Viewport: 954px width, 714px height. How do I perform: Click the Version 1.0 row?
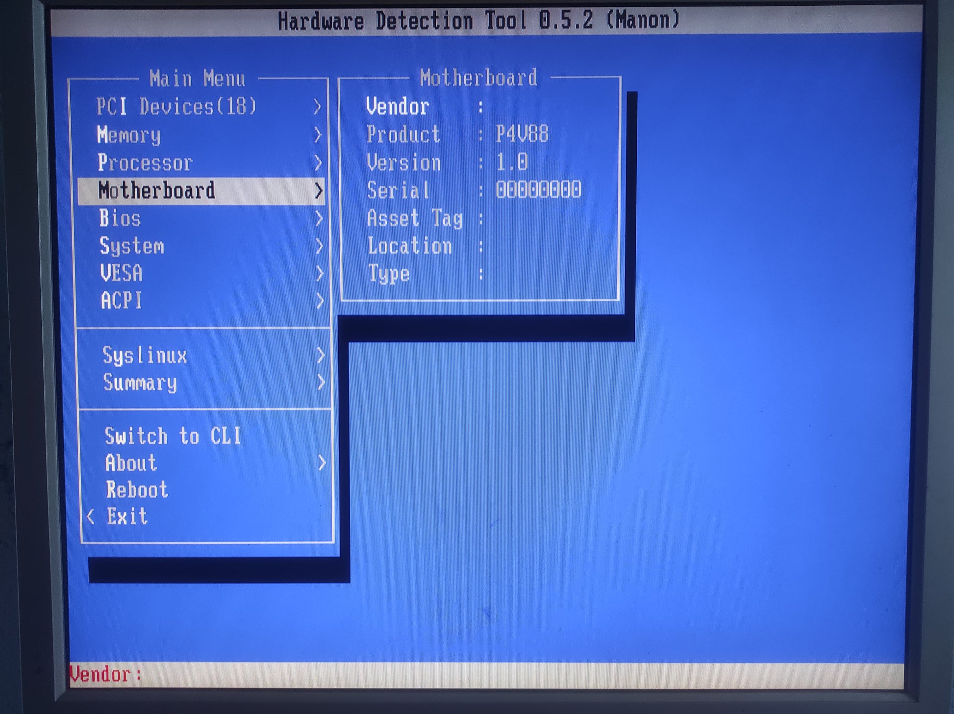click(447, 162)
